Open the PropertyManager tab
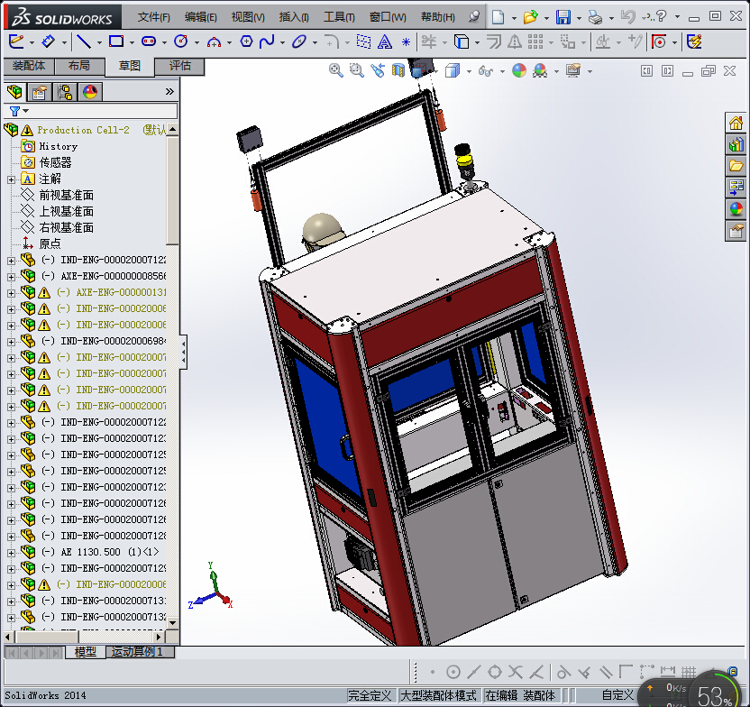The width and height of the screenshot is (750, 707). [40, 91]
